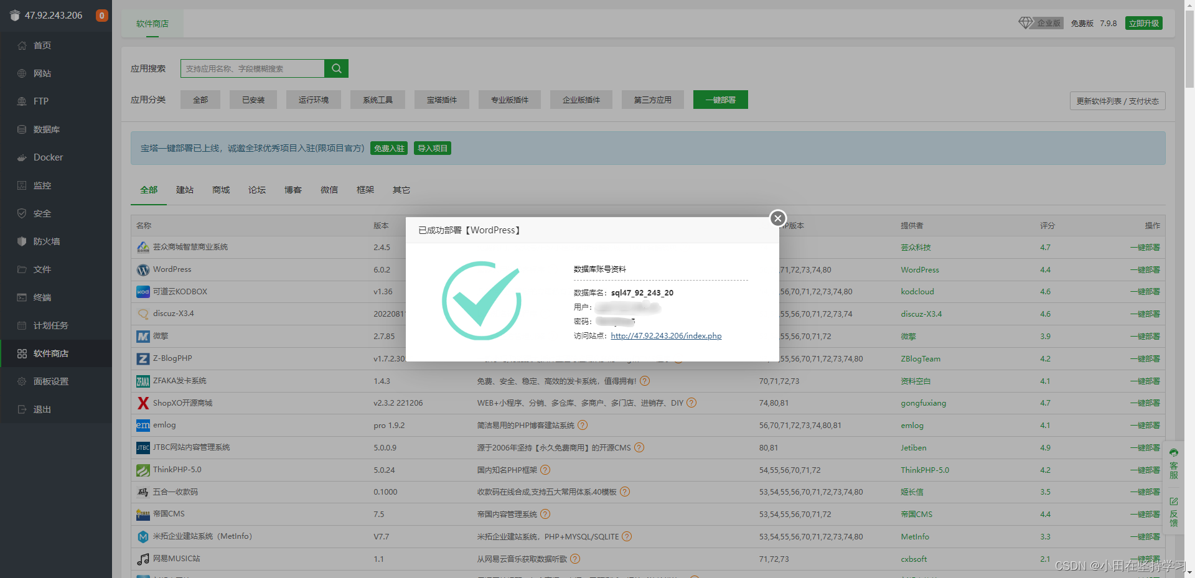Viewport: 1195px width, 578px height.
Task: Switch to the 论坛 tab
Action: [x=257, y=190]
